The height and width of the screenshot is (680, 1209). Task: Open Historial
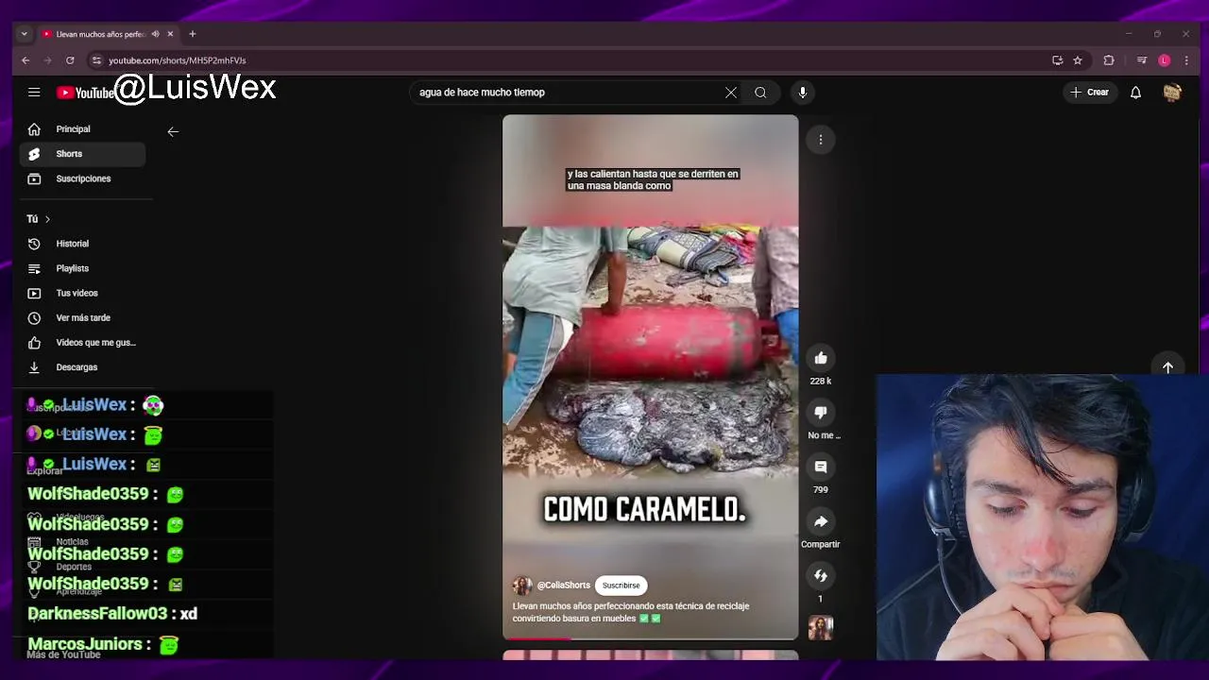pyautogui.click(x=82, y=244)
